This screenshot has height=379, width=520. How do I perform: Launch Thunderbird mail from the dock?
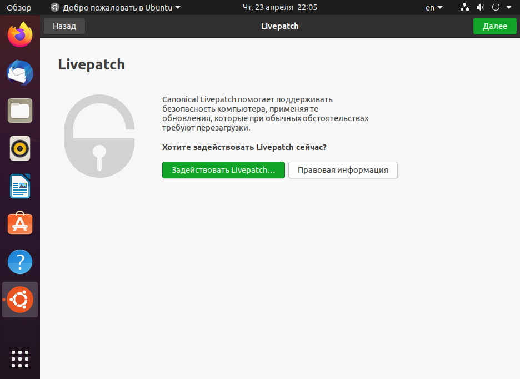click(20, 73)
